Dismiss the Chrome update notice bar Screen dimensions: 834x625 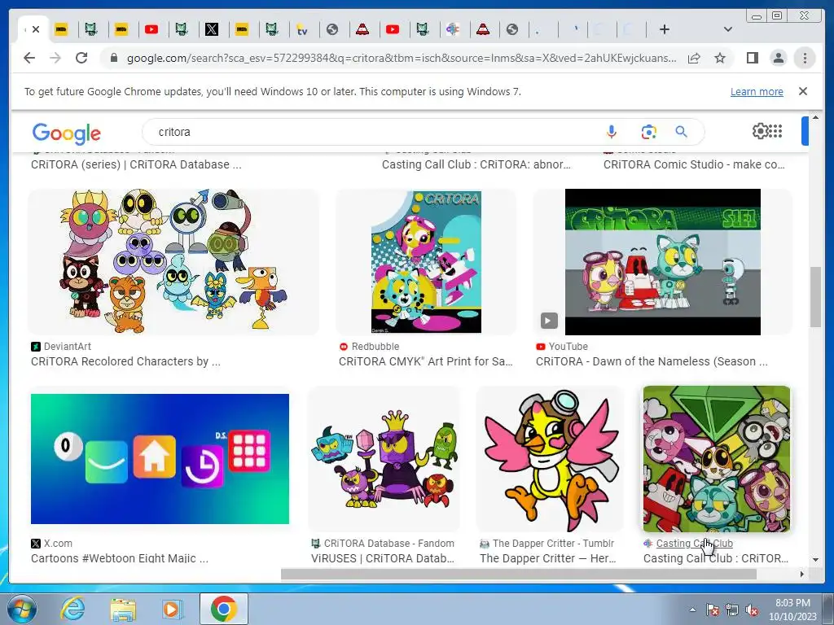(803, 91)
